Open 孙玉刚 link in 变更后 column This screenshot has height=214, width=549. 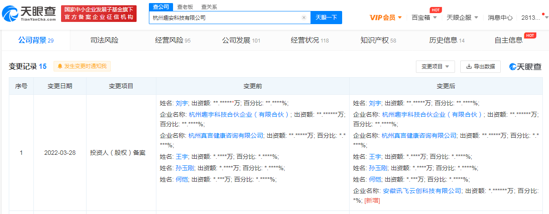pyautogui.click(x=378, y=168)
